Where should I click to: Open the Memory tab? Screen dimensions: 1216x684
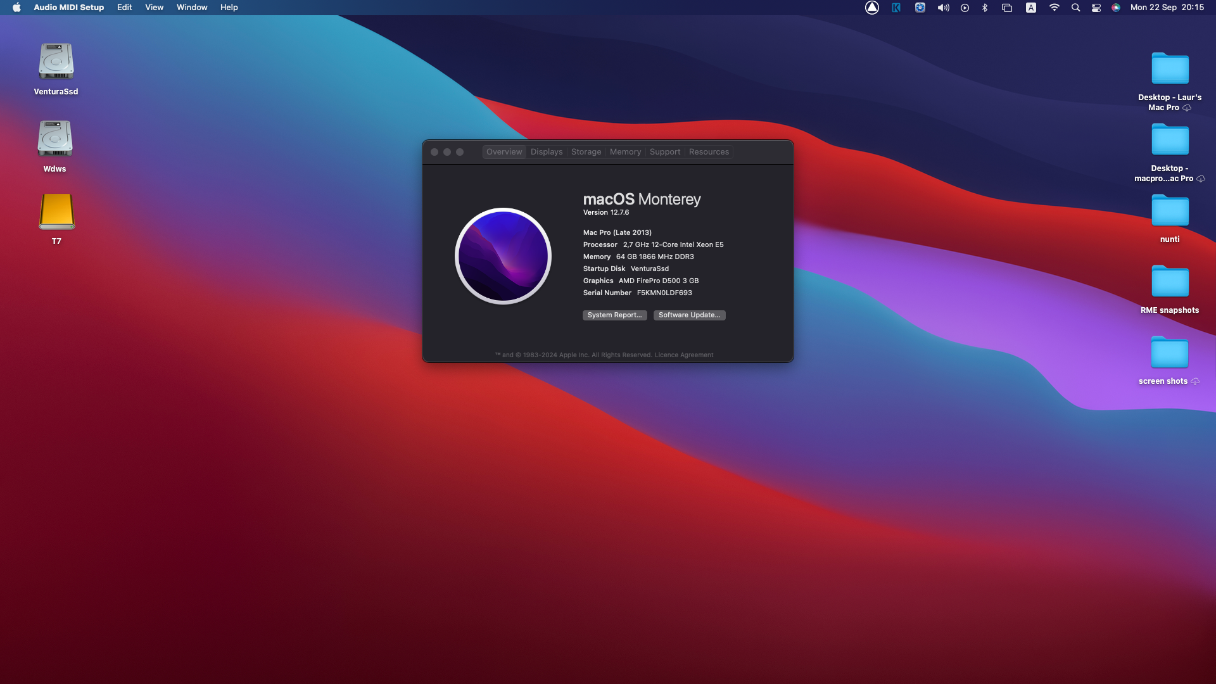625,152
